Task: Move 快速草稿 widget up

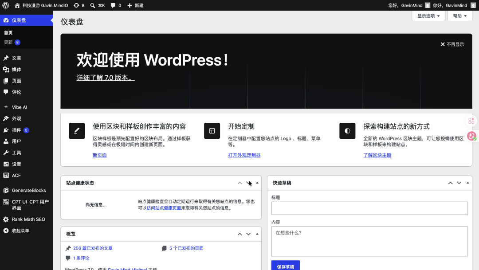Action: pyautogui.click(x=450, y=183)
